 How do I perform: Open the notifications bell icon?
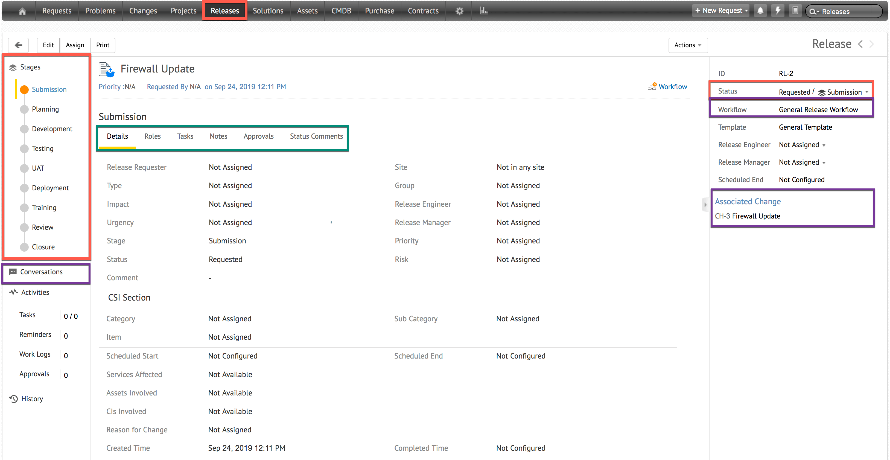click(760, 11)
